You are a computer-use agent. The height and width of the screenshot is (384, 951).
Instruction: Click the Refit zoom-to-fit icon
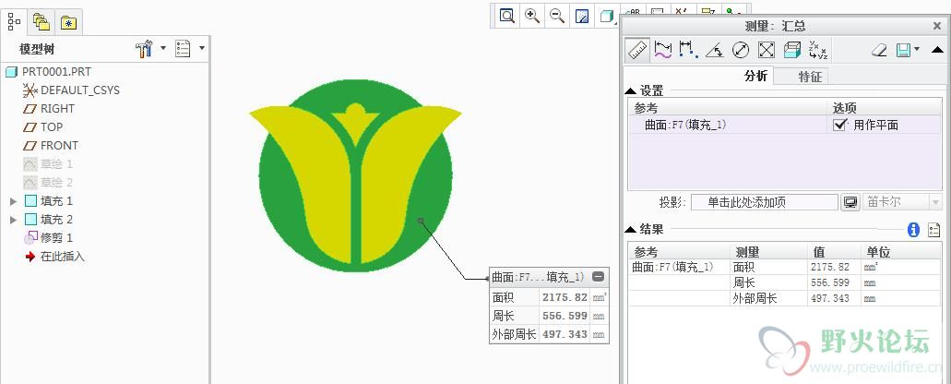pos(507,16)
